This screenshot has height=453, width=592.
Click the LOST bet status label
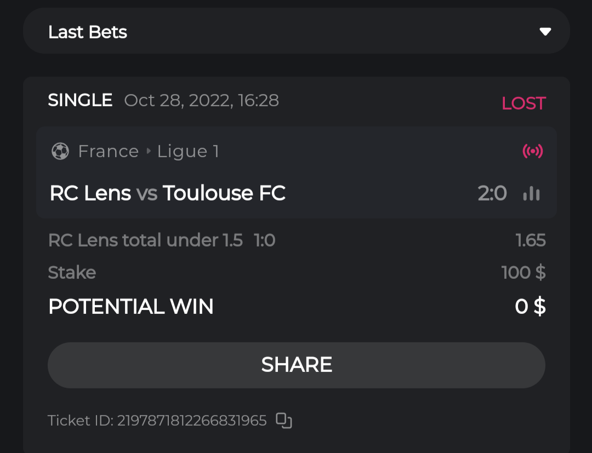523,103
